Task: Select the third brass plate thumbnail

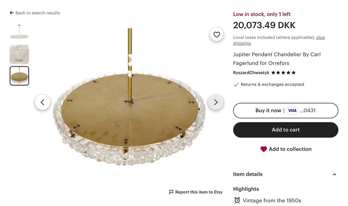Action: (x=19, y=76)
